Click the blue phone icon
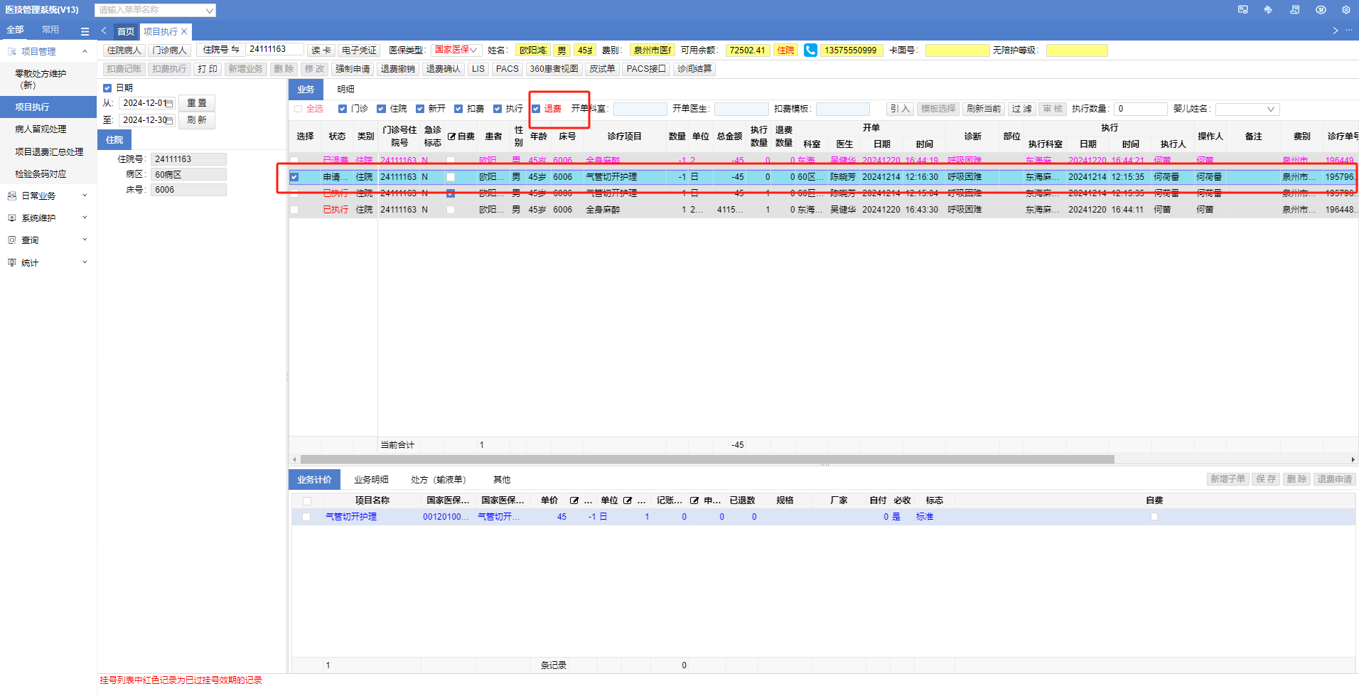Viewport: 1359px width, 696px height. (x=810, y=50)
